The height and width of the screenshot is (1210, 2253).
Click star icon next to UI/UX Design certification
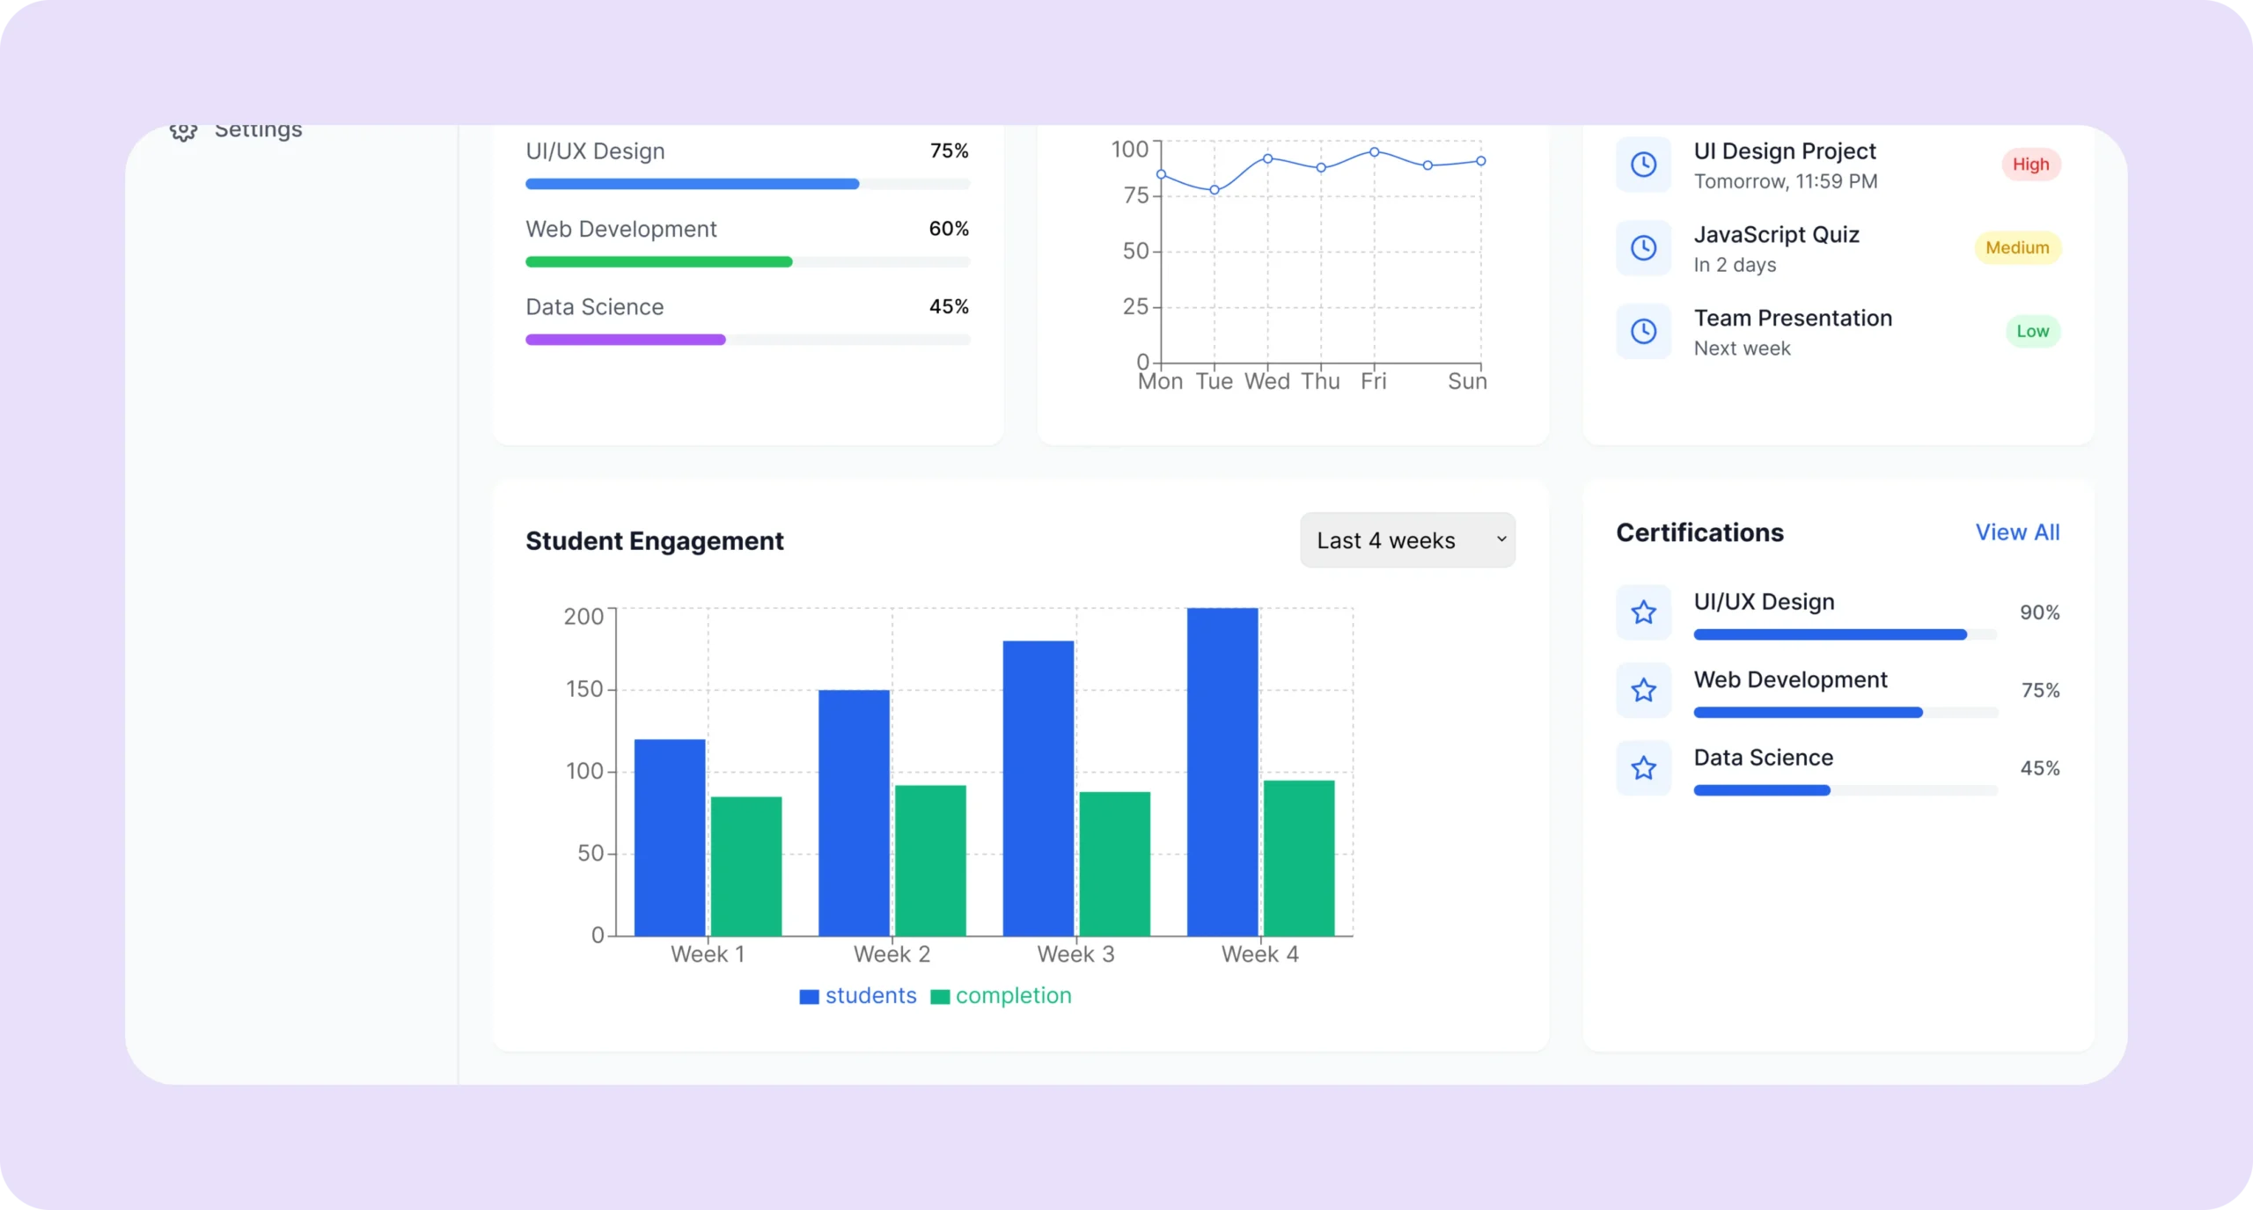point(1643,612)
